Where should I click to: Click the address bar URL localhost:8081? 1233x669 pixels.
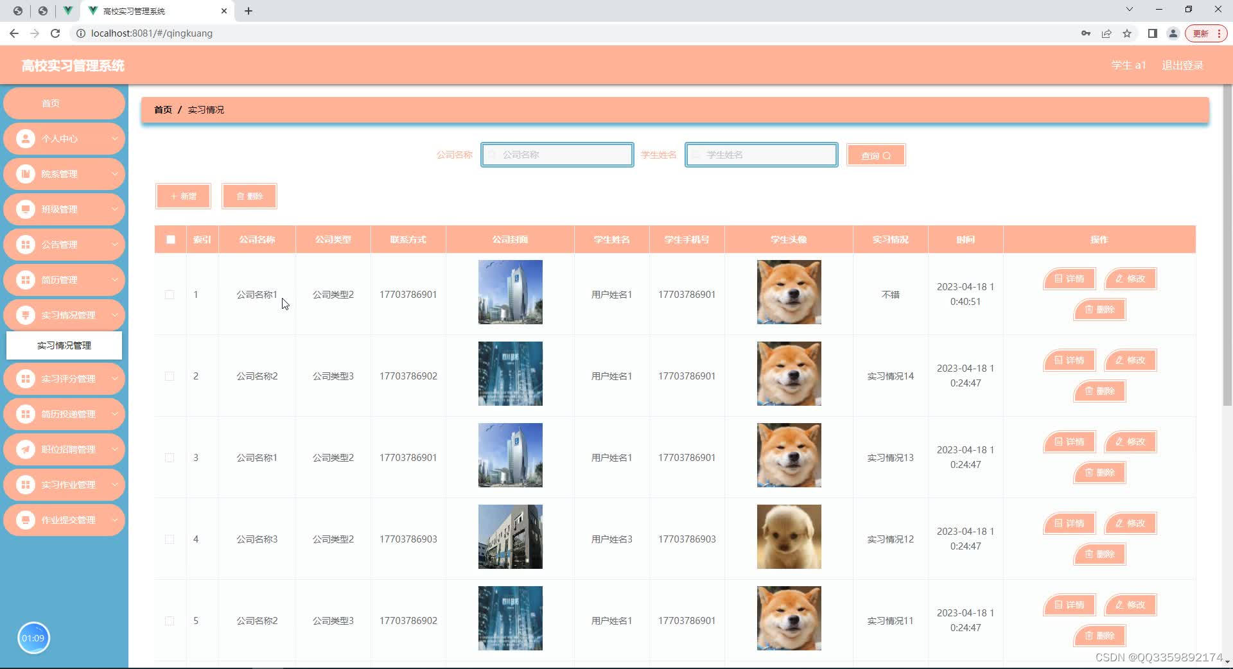coord(152,33)
